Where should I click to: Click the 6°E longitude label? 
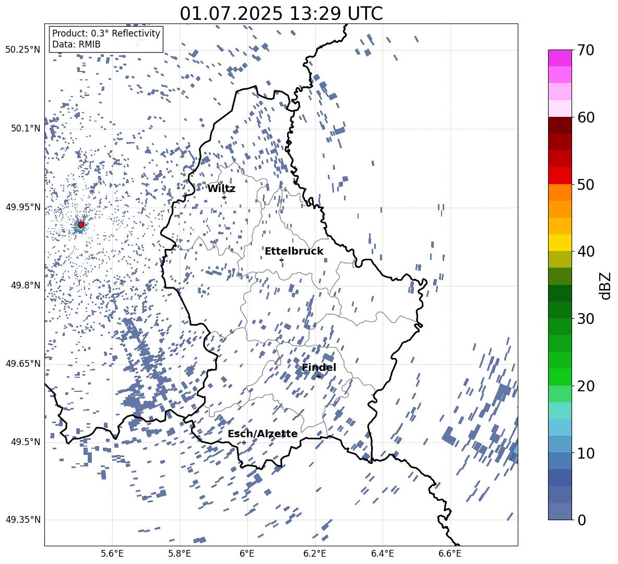tap(247, 554)
